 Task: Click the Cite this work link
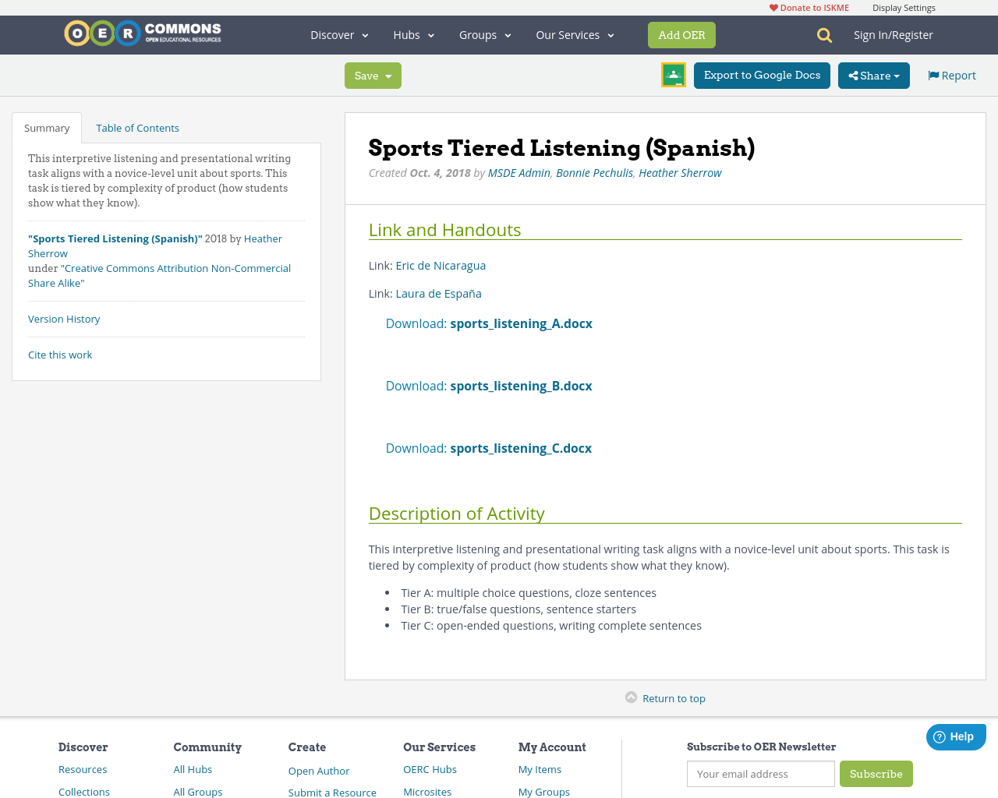pos(59,354)
